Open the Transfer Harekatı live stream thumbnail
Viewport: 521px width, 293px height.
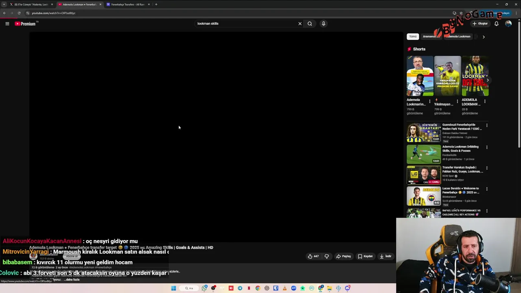[x=424, y=175]
